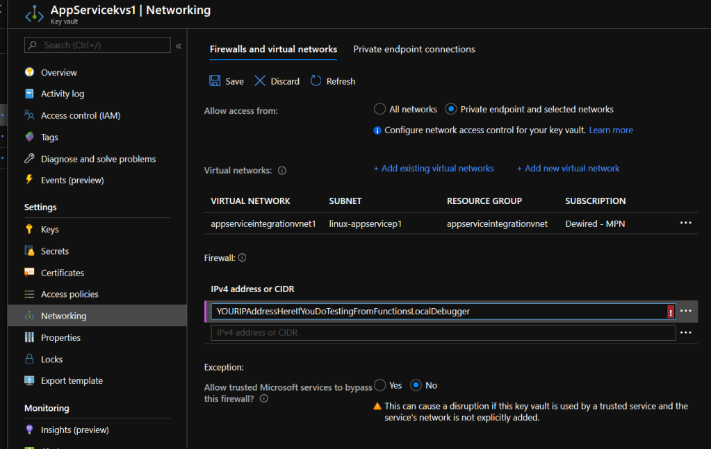Open the Secrets sidebar item
The height and width of the screenshot is (449, 711).
[x=54, y=251]
